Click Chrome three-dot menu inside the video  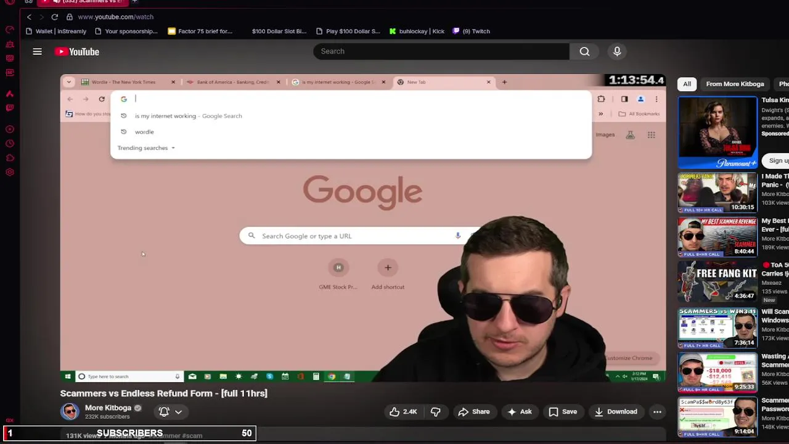pos(656,99)
